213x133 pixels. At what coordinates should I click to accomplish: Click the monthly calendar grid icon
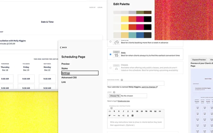click(116, 42)
